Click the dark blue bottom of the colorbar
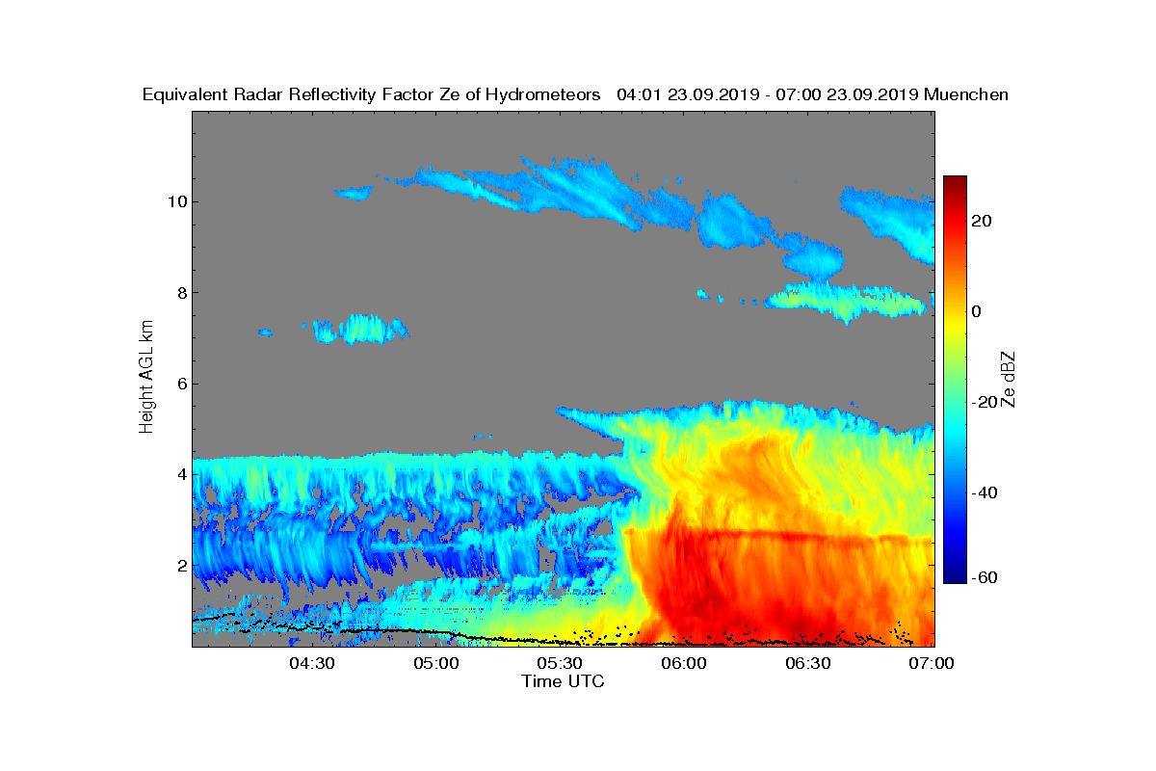Image resolution: width=1156 pixels, height=771 pixels. point(955,576)
